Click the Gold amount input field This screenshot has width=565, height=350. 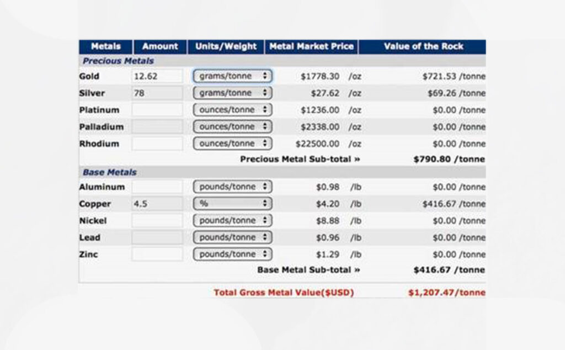click(x=157, y=76)
